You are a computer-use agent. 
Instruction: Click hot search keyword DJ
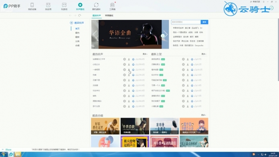coord(201,28)
